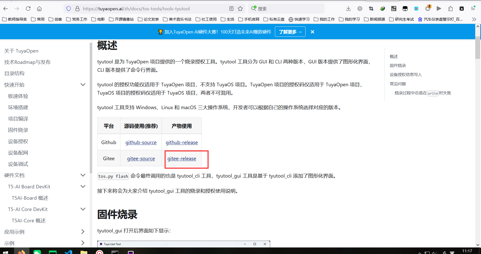Show more bookmarks toolbar items

(474, 19)
